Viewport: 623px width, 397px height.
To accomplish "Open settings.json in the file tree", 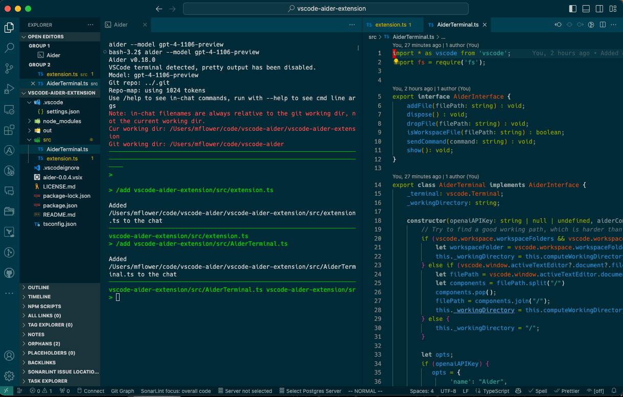I will 60,111.
